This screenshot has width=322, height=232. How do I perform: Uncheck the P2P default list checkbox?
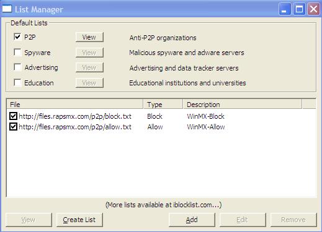coord(17,37)
